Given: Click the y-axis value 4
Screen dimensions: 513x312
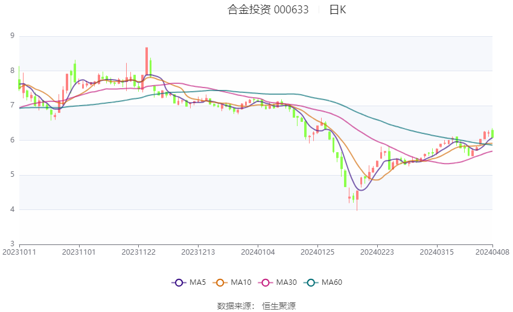Looking at the screenshot, I should (x=13, y=209).
